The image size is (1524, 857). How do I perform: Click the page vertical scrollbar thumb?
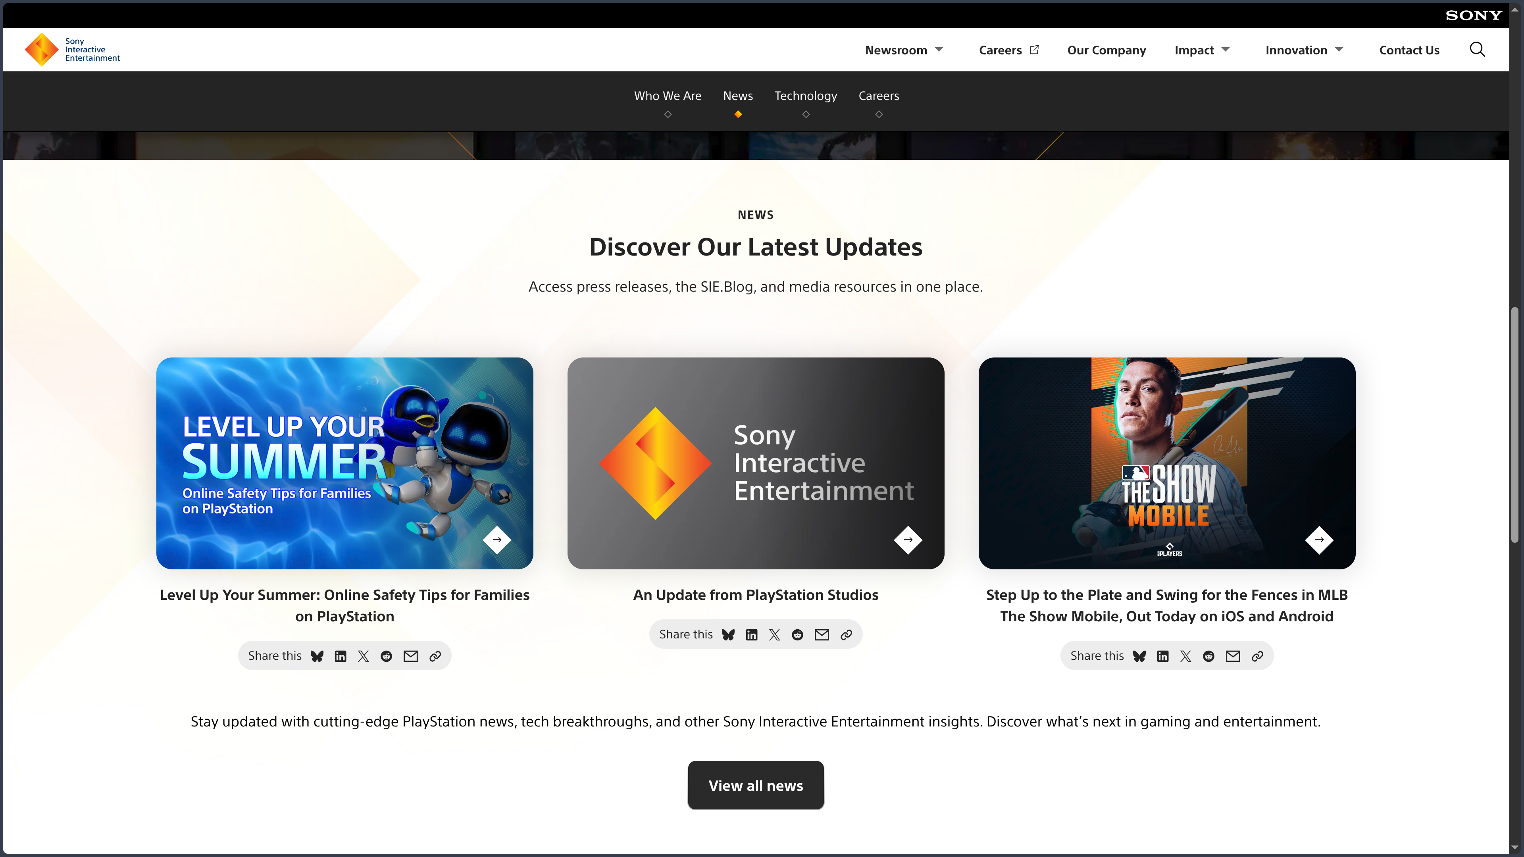[1514, 425]
